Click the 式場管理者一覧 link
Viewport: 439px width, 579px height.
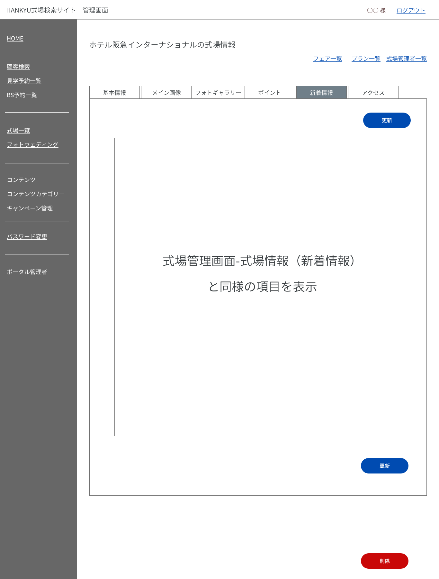coord(407,59)
